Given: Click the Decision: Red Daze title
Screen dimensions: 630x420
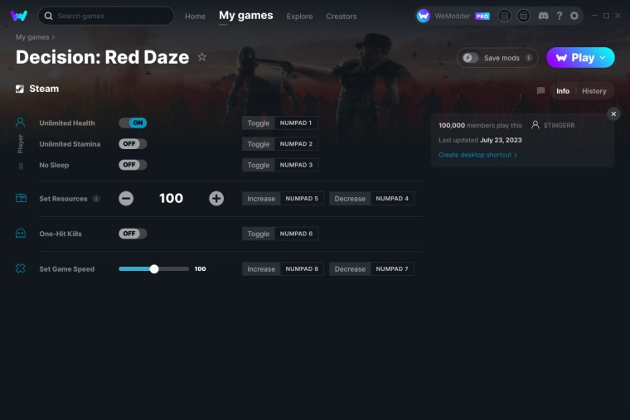Looking at the screenshot, I should pyautogui.click(x=103, y=57).
